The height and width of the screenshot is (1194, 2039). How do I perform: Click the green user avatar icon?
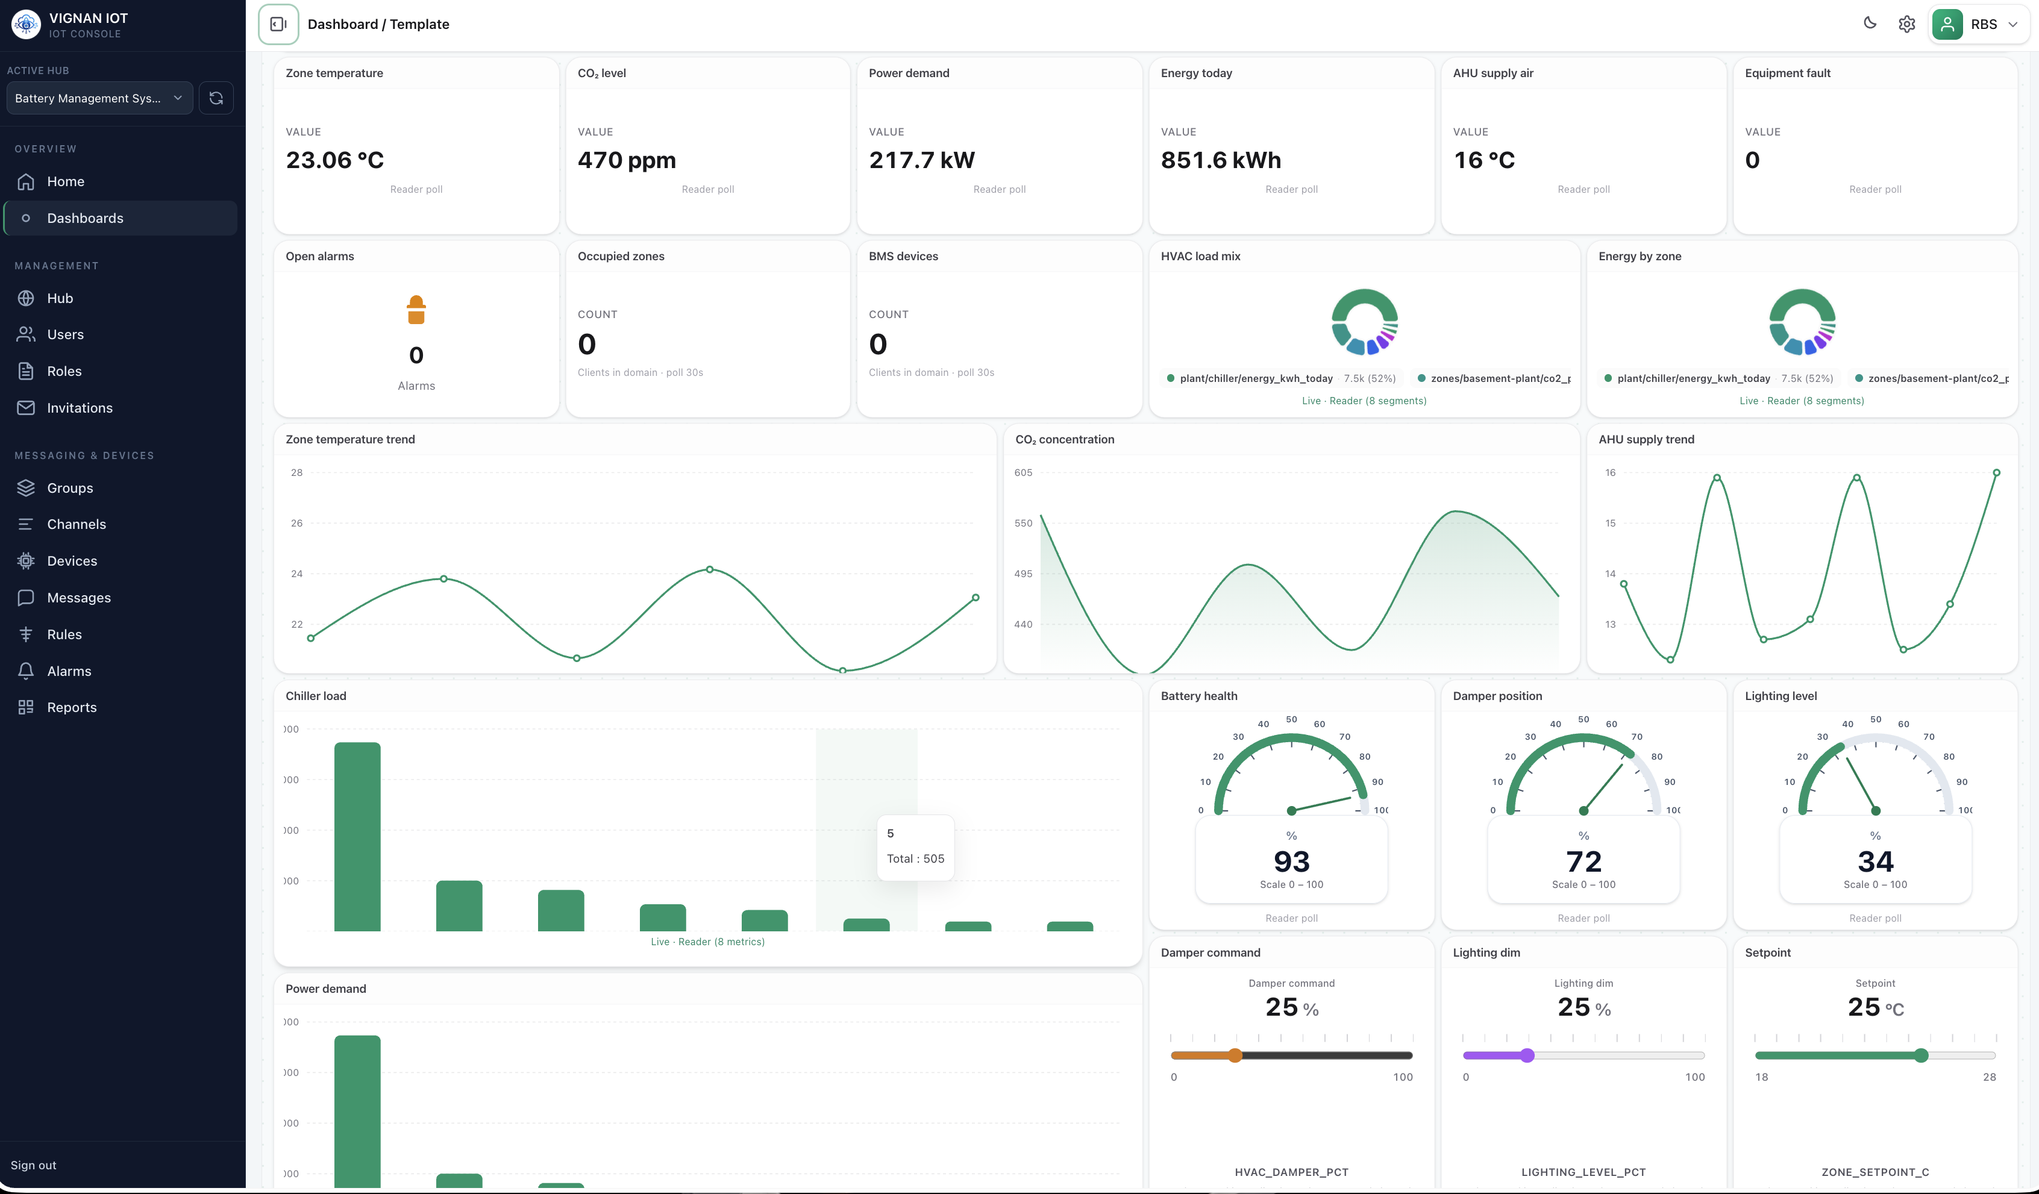(1947, 24)
